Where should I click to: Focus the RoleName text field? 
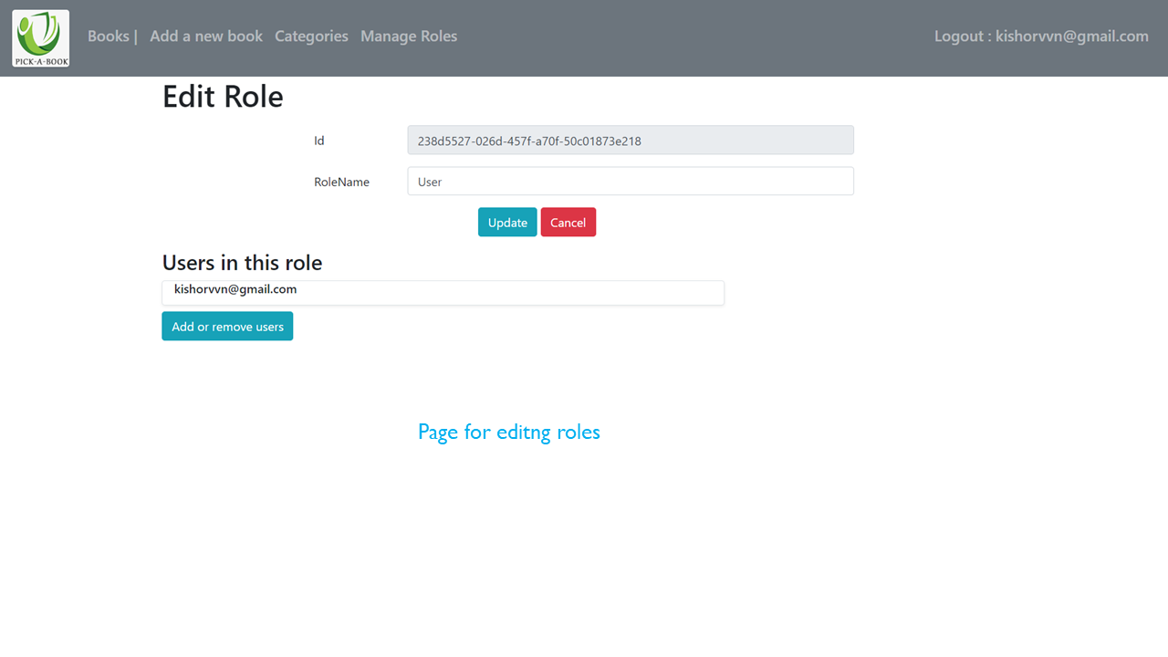point(631,182)
